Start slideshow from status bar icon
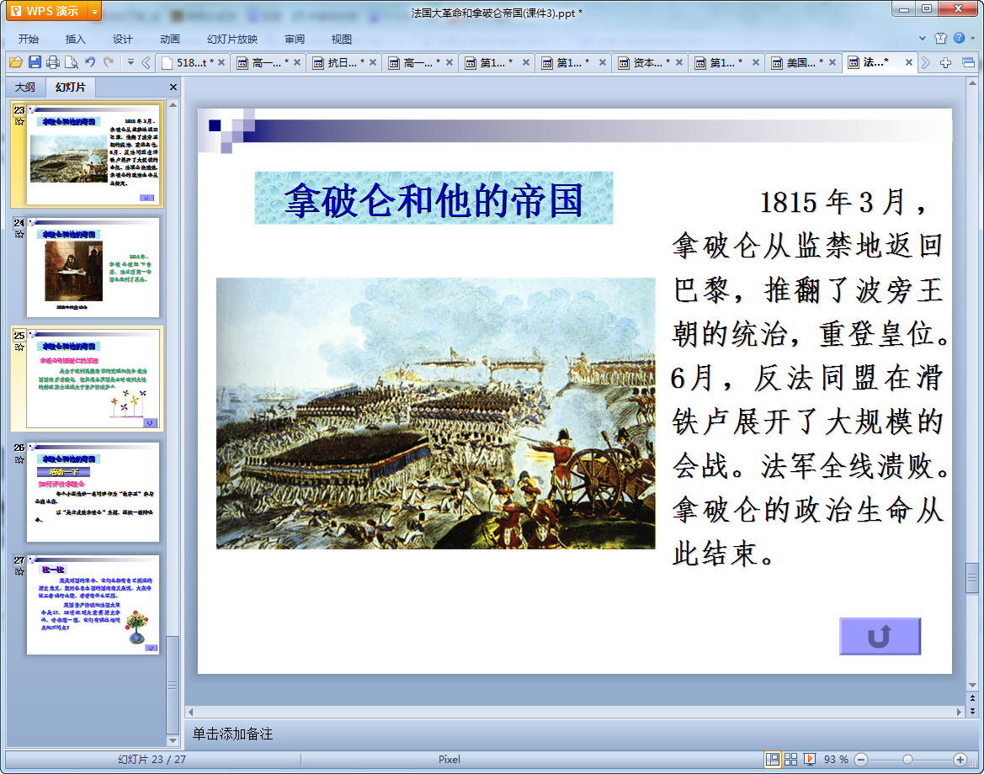This screenshot has height=774, width=984. coord(810,760)
